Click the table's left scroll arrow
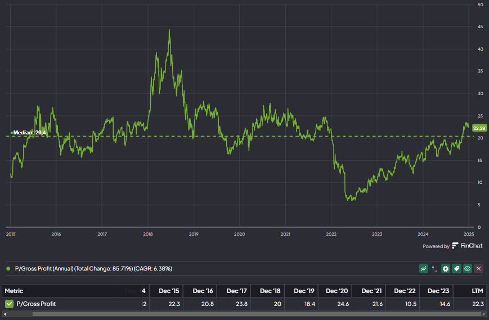Viewport: 489px width, 320px height. tap(5, 314)
